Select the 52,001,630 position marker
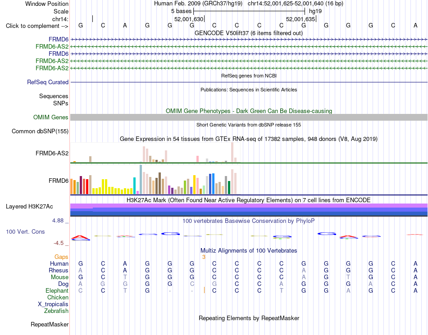 [189, 19]
